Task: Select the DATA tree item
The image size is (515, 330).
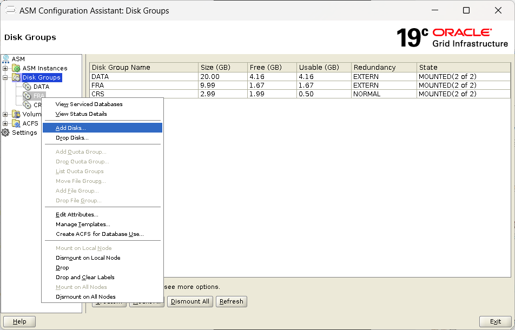Action: click(41, 87)
